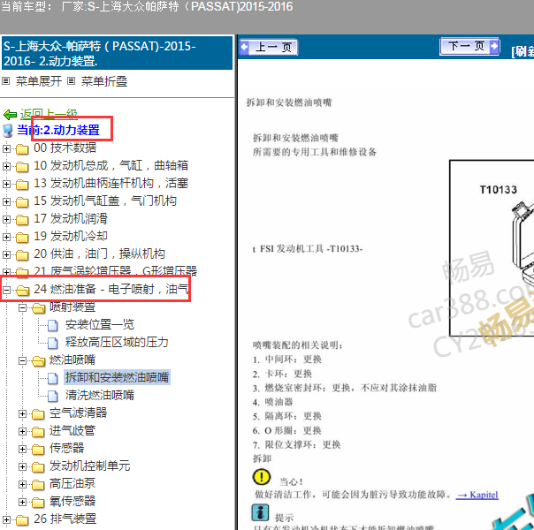534x530 pixels.
Task: Click the current node 当前:2.动力装置
Action: pos(58,130)
